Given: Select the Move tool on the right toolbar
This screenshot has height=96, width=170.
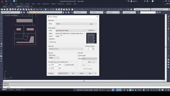Looking at the screenshot, I should [168, 29].
